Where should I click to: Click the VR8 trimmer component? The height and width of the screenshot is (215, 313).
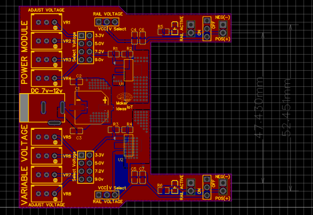47,194
